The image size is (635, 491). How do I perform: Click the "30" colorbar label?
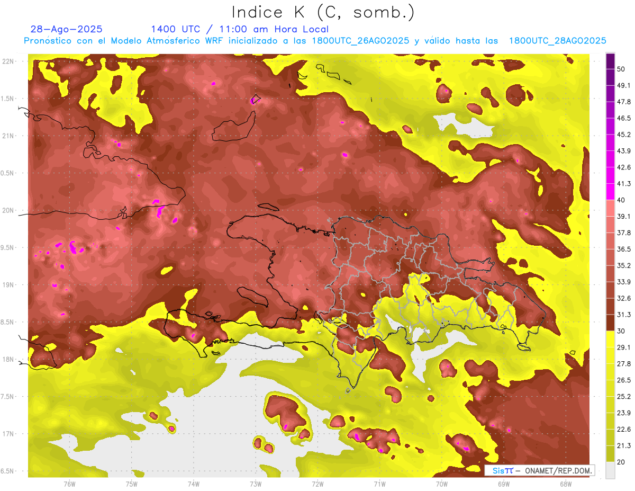point(621,331)
